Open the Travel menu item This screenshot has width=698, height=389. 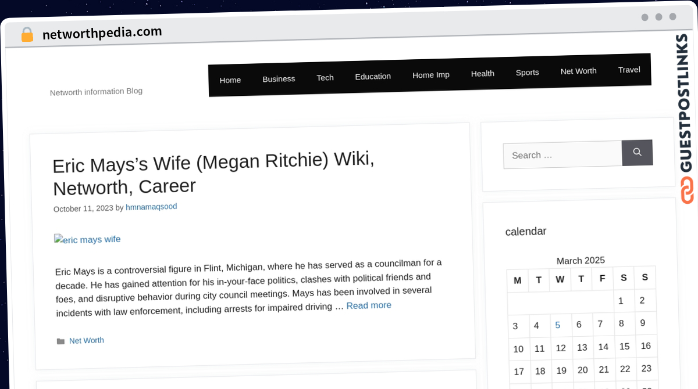click(x=629, y=70)
